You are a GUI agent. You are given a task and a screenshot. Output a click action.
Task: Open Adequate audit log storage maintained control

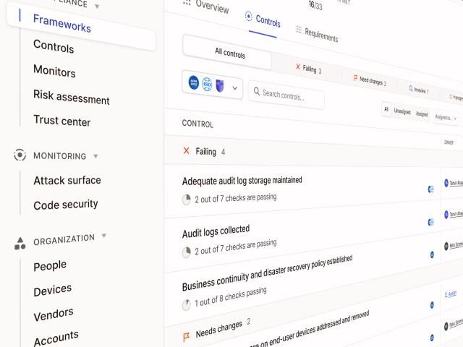point(242,180)
